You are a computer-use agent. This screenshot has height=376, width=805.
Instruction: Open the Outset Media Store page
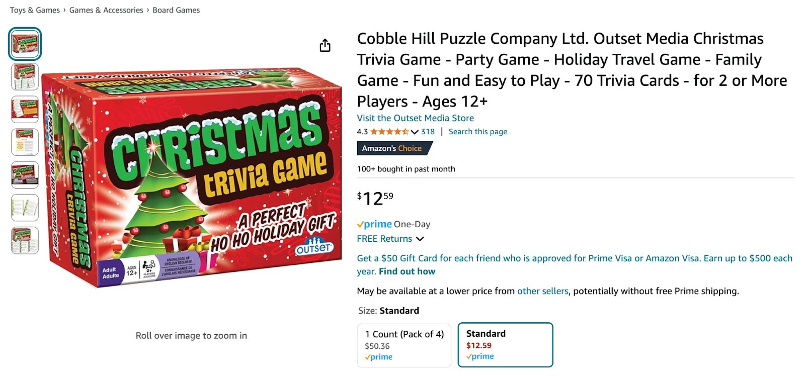click(415, 118)
